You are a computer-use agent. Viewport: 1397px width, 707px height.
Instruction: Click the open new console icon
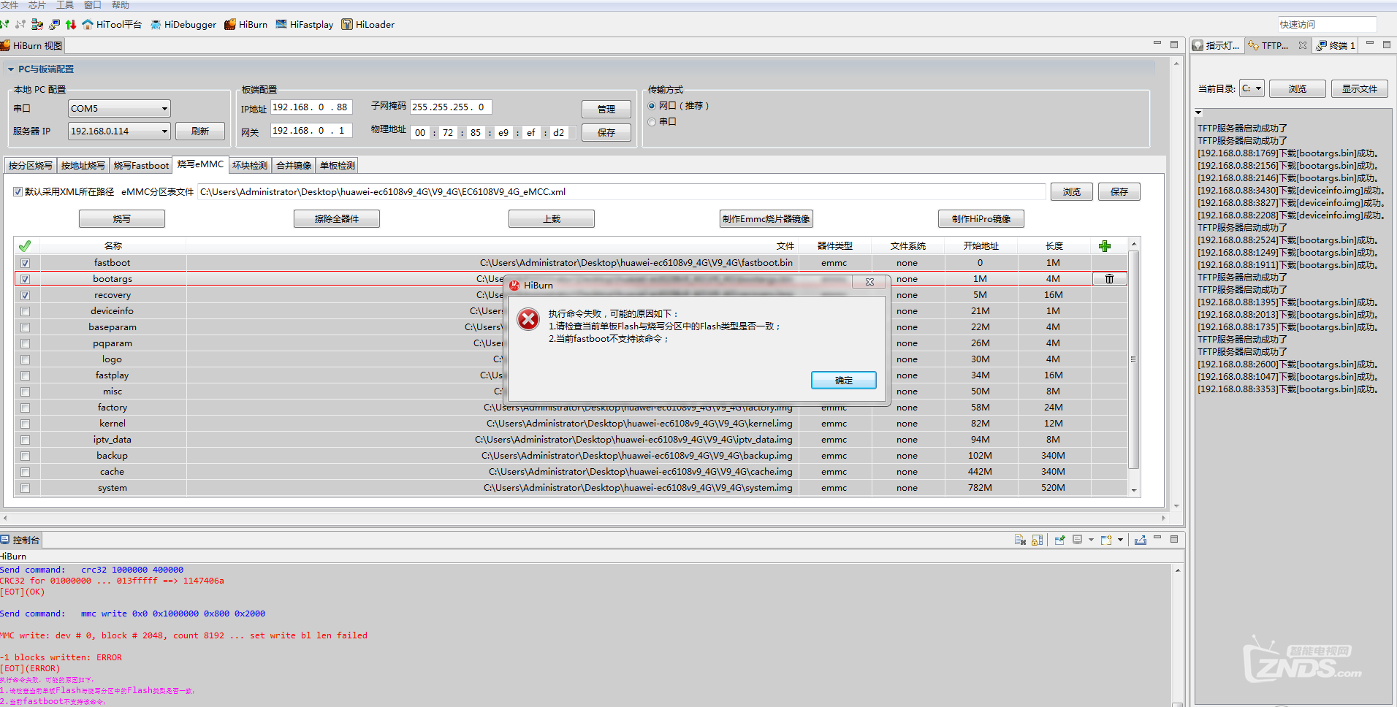click(x=1106, y=540)
